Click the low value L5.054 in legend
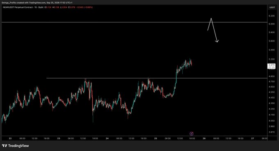Image resolution: width=279 pixels, height=151 pixels. coord(64,7)
